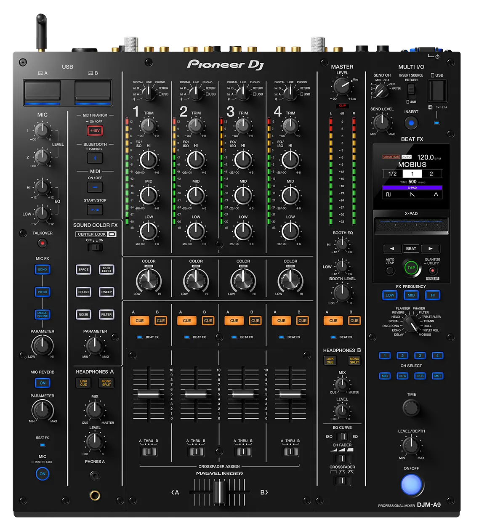
Task: Hit the MIDI START/STOP button
Action: pos(95,210)
